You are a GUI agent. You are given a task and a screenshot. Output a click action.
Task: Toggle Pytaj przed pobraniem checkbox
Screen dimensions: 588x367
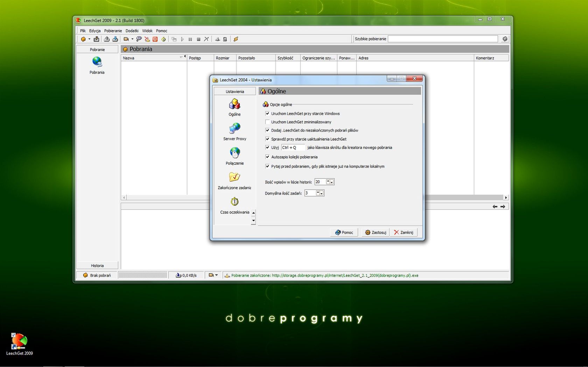[267, 166]
